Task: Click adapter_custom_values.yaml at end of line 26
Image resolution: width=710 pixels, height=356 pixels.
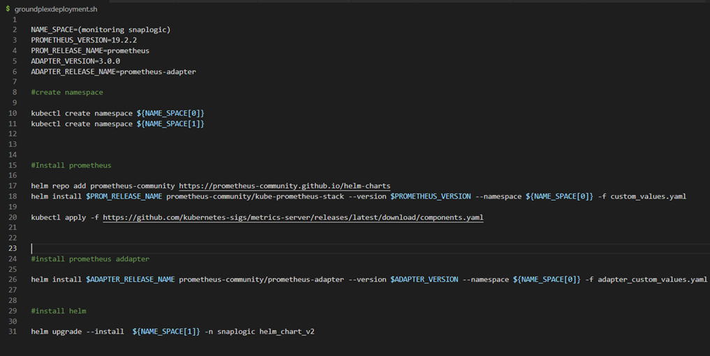Action: tap(652, 279)
